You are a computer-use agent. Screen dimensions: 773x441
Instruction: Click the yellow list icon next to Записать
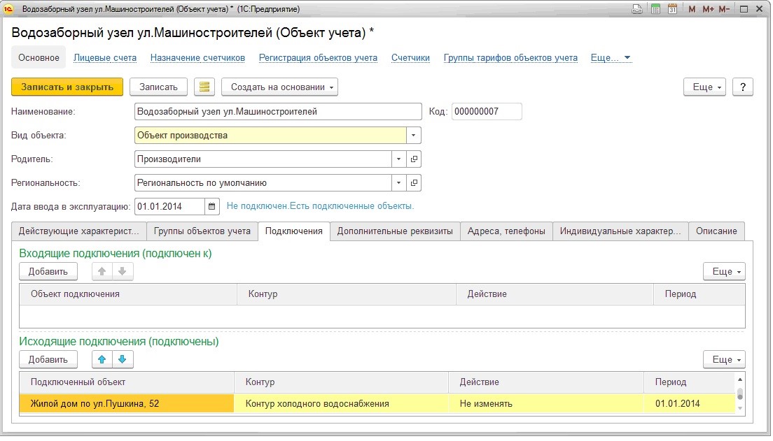click(x=204, y=87)
